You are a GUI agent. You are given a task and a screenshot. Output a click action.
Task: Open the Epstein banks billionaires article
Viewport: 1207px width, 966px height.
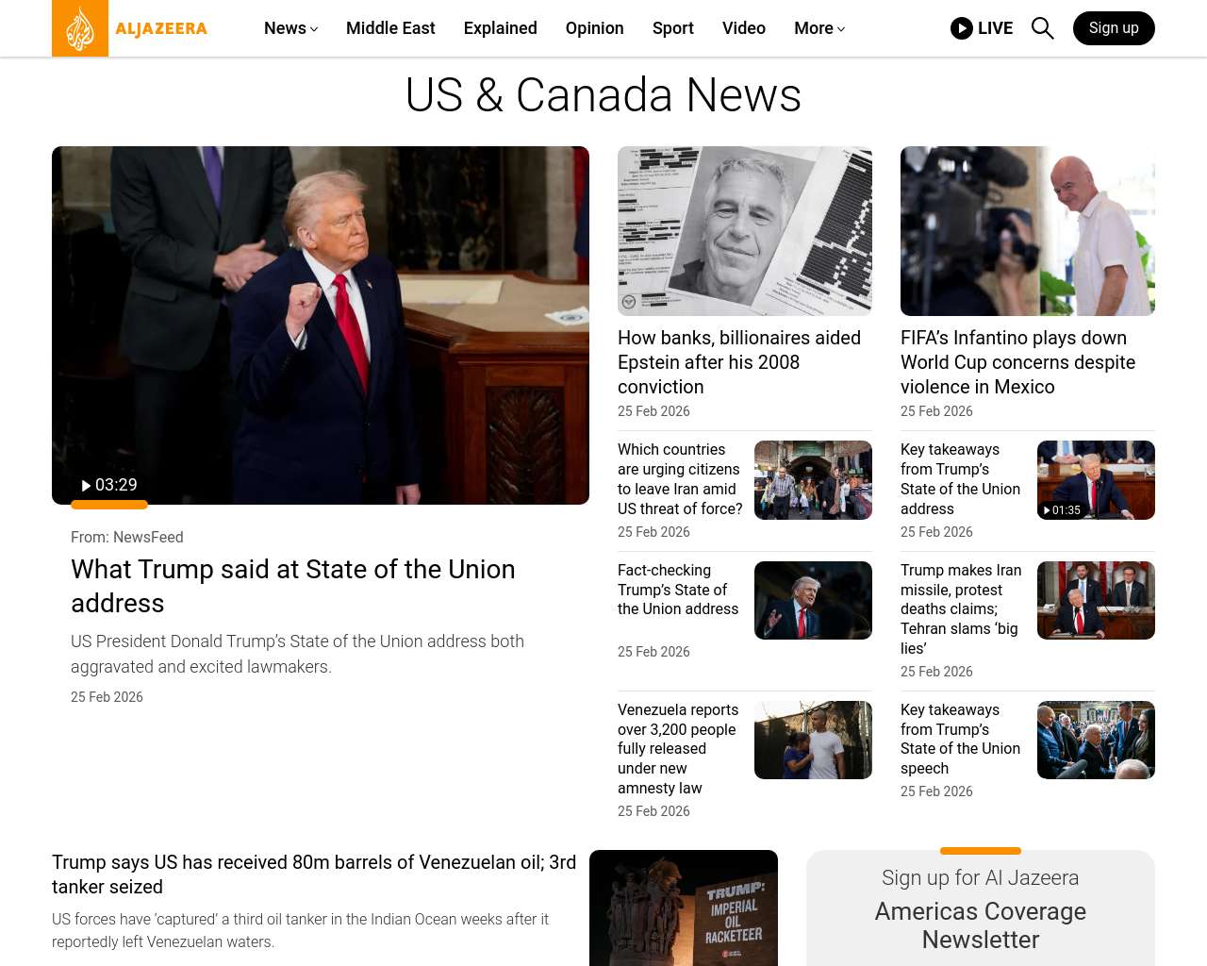coord(738,362)
